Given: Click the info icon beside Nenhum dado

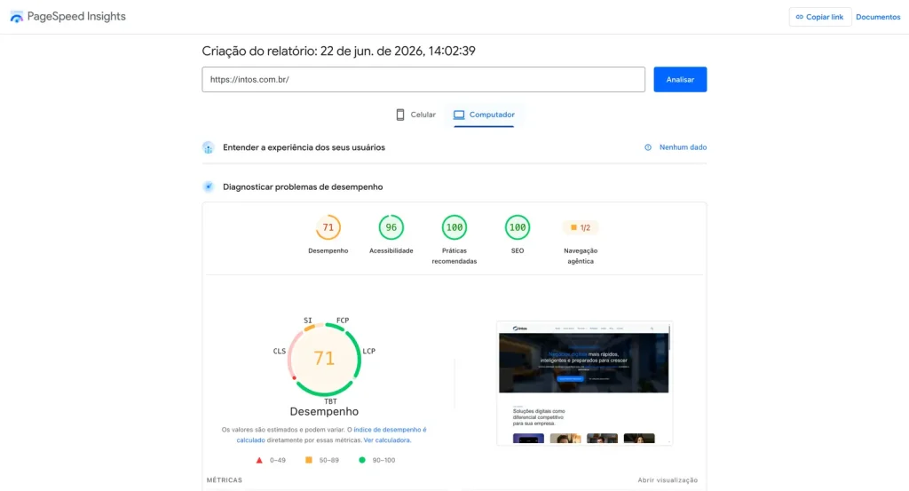Looking at the screenshot, I should click(648, 147).
